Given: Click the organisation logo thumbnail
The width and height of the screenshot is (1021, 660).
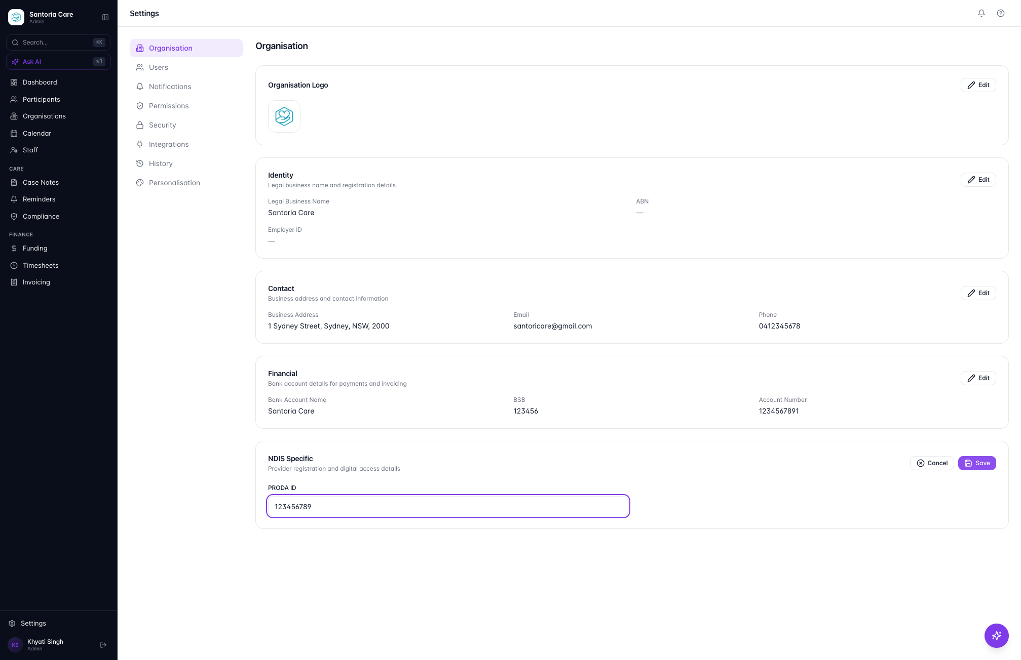Looking at the screenshot, I should pyautogui.click(x=284, y=116).
